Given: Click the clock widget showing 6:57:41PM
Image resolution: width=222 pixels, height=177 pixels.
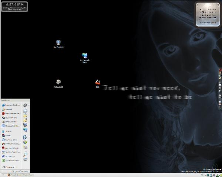Looking at the screenshot, I should [x=14, y=7].
